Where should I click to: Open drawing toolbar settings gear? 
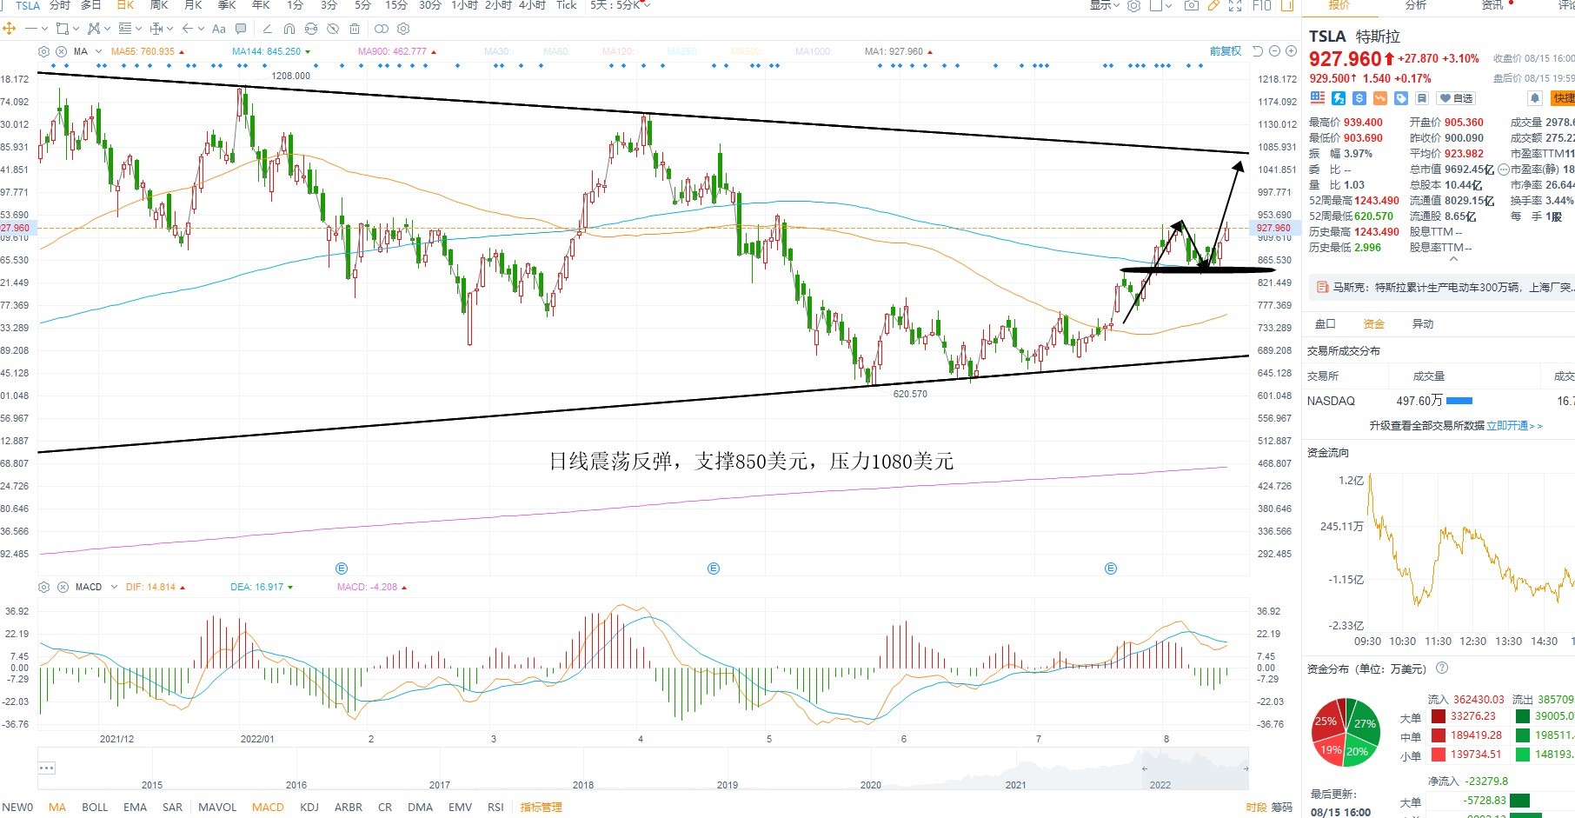pyautogui.click(x=403, y=29)
